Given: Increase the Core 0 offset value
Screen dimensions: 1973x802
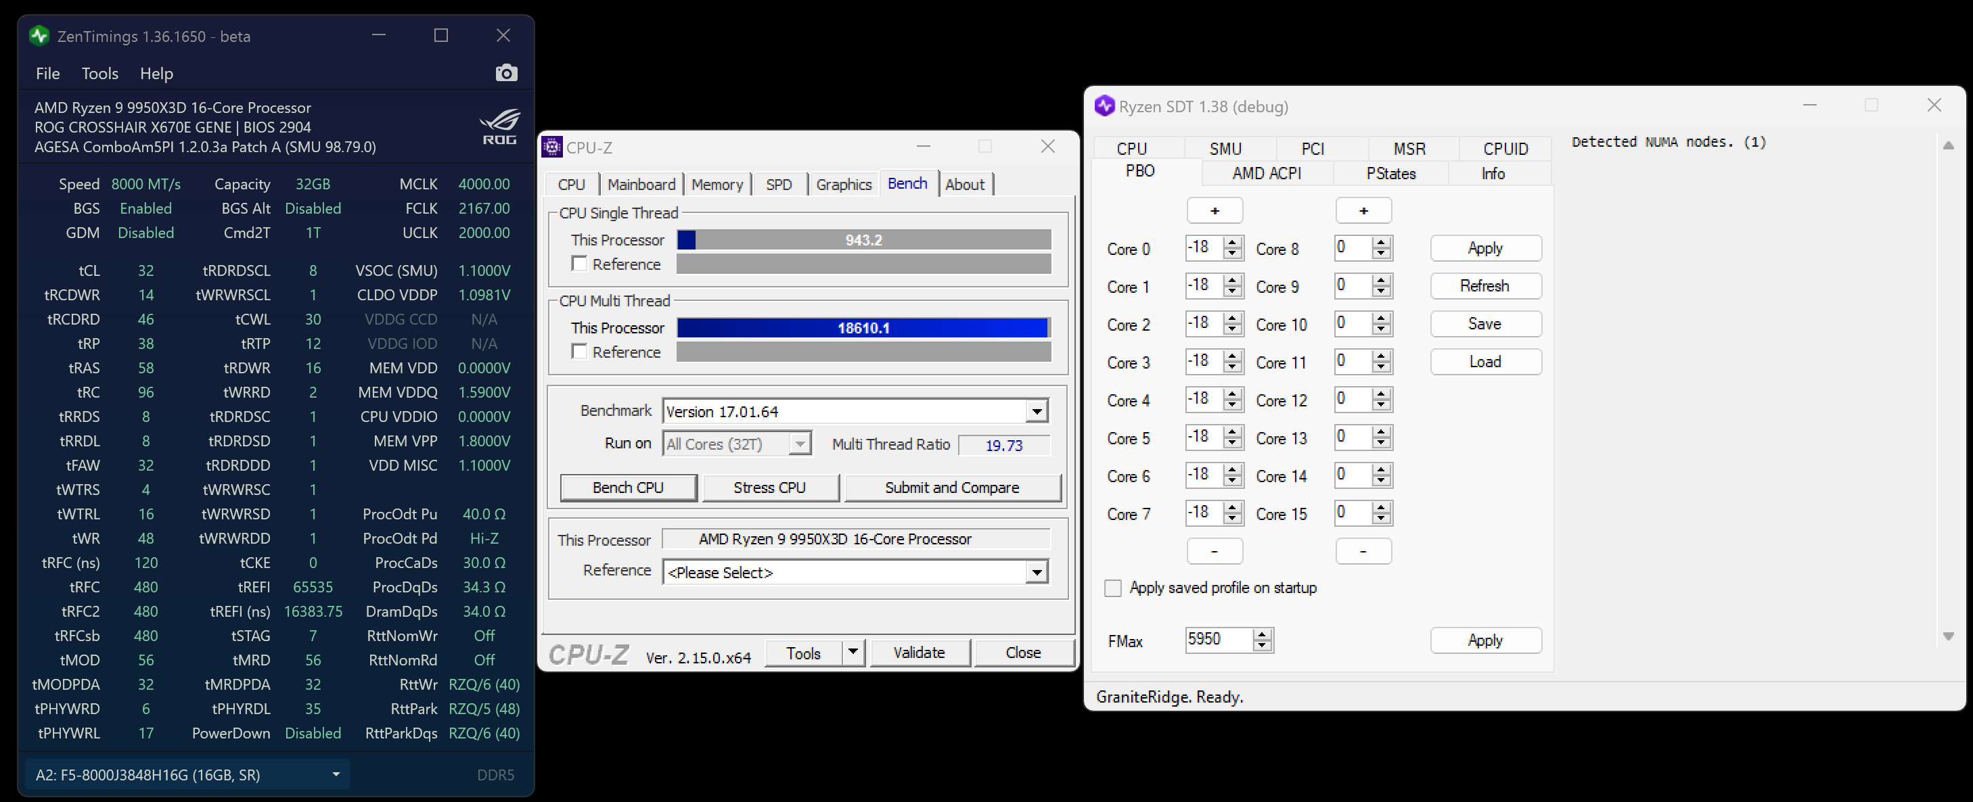Looking at the screenshot, I should pos(1232,243).
